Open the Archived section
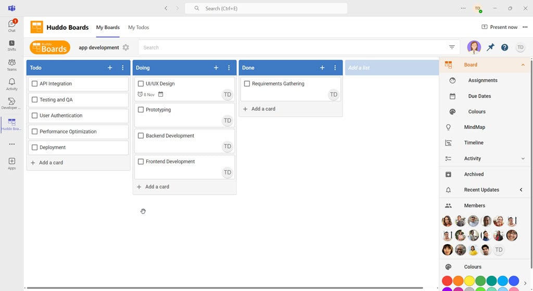This screenshot has height=291, width=533. [x=474, y=174]
